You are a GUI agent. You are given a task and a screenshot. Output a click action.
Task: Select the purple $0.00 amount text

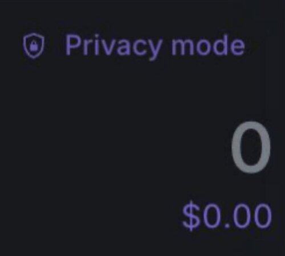[x=227, y=217]
